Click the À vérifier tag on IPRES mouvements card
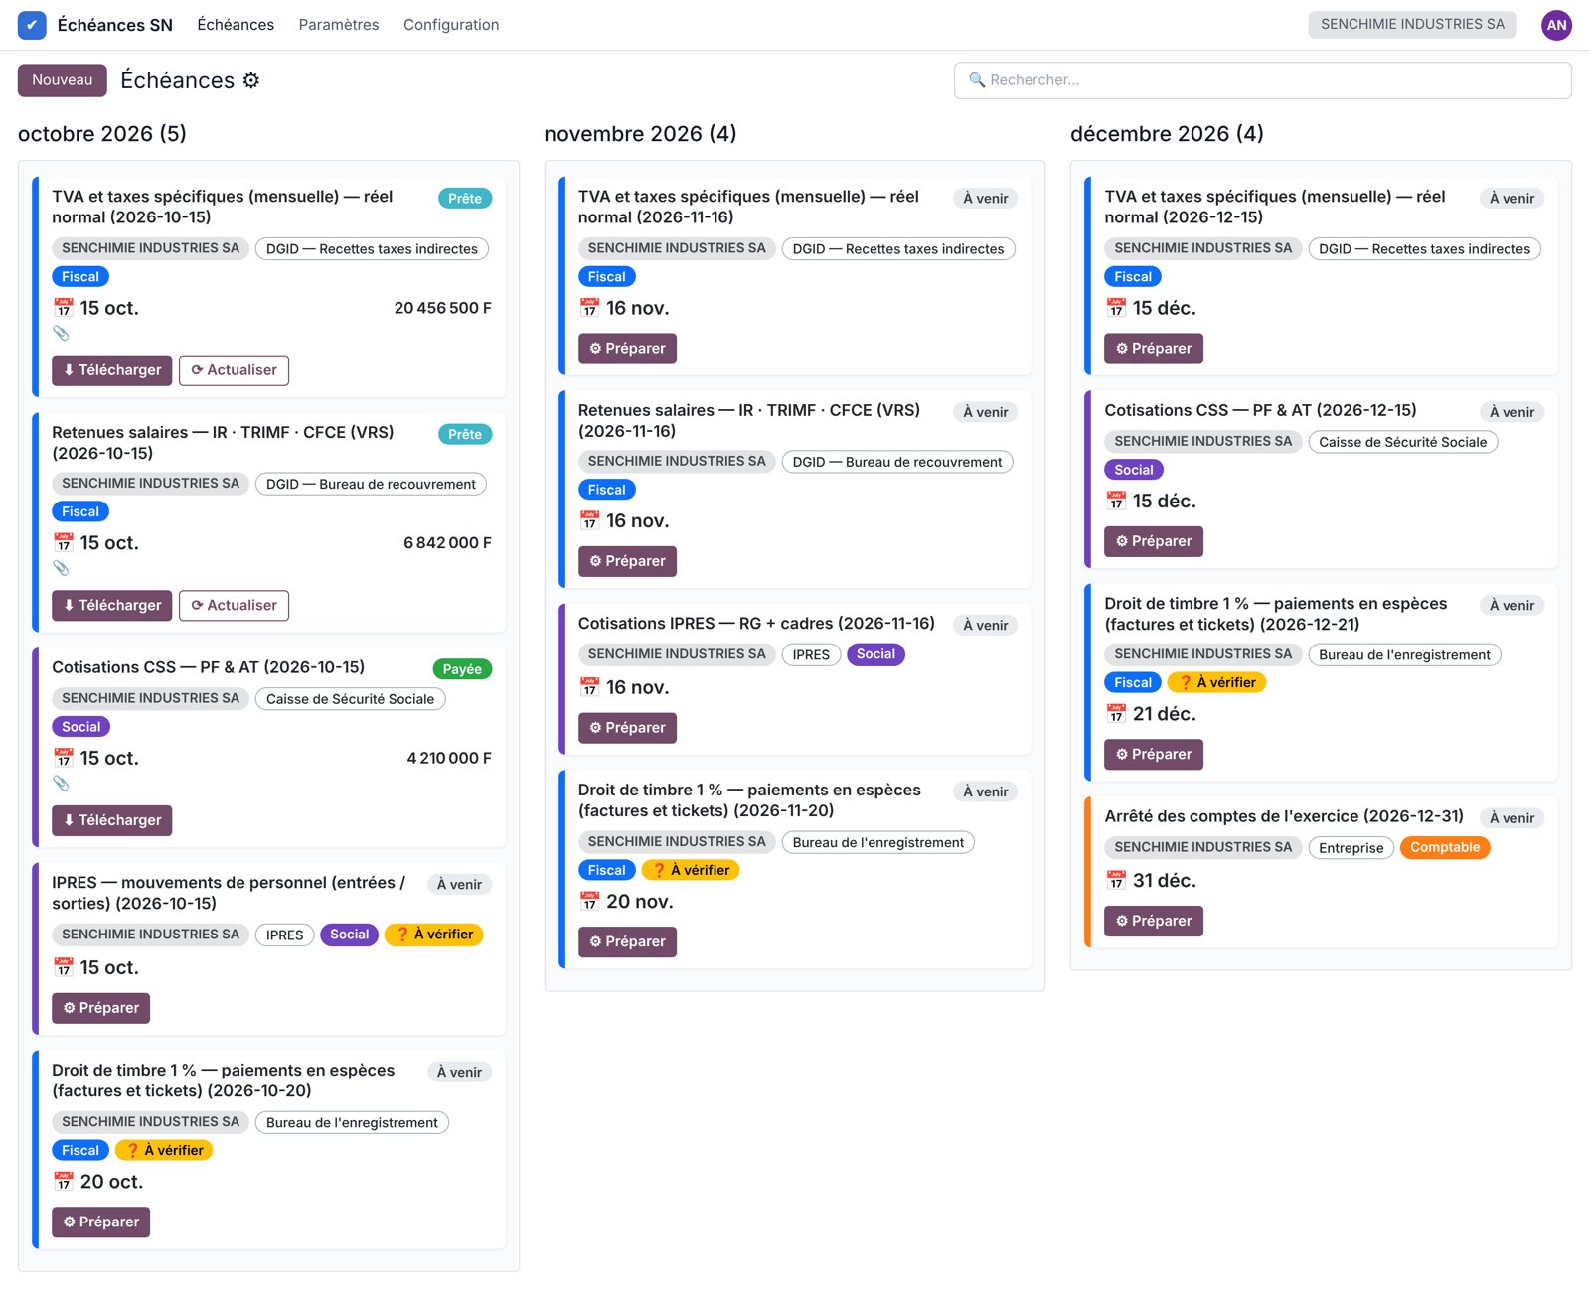Screen dimensions: 1590x1294 pos(434,935)
